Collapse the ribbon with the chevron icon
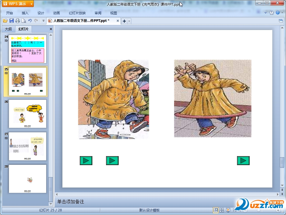Image resolution: width=286 pixels, height=215 pixels. [x=265, y=13]
